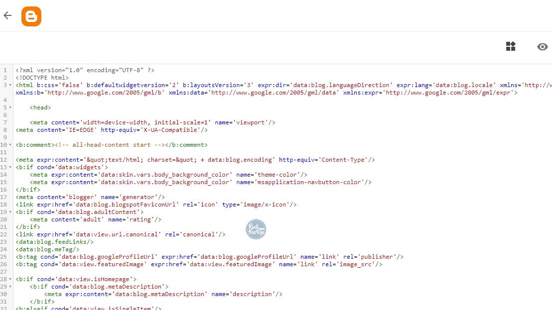This screenshot has height=310, width=552.
Task: Click the theme-color meta line
Action: pos(168,175)
